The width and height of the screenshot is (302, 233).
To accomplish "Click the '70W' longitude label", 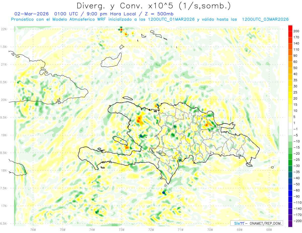I will coord(210,229).
